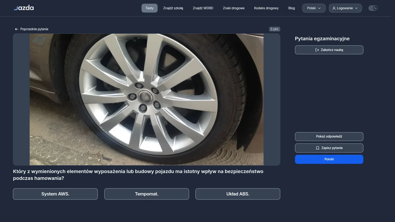
Task: Open the Znaki drogowe page
Action: click(x=234, y=8)
